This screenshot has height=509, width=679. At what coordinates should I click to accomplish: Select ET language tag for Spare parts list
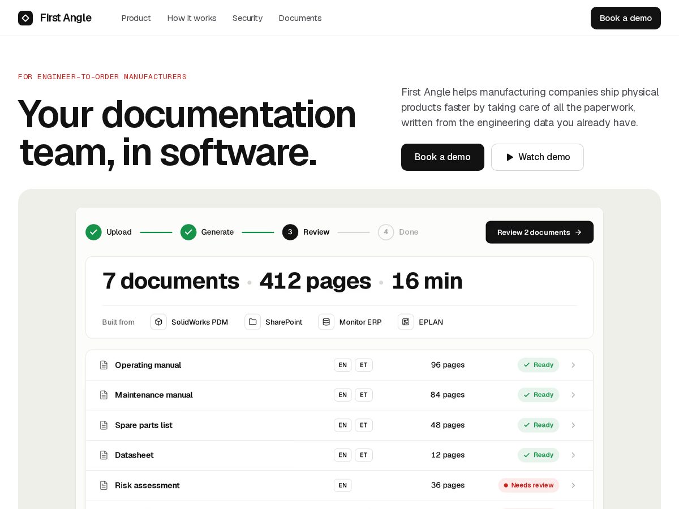click(364, 425)
